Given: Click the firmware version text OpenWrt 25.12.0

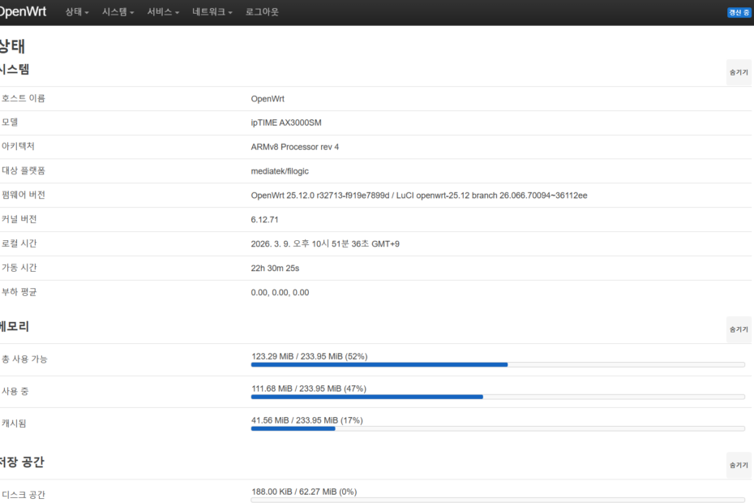Looking at the screenshot, I should [x=419, y=196].
